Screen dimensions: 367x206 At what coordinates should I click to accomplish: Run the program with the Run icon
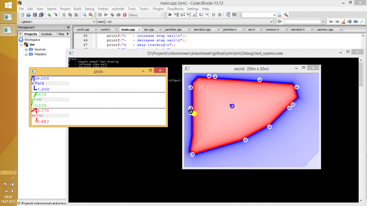click(106, 15)
